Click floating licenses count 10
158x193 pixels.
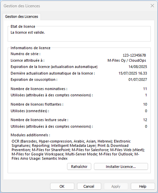pos(145,104)
